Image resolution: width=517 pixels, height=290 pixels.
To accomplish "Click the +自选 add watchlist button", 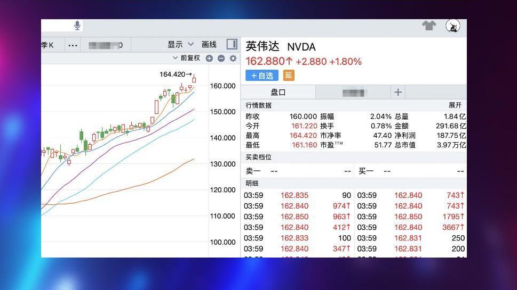I will tap(262, 76).
